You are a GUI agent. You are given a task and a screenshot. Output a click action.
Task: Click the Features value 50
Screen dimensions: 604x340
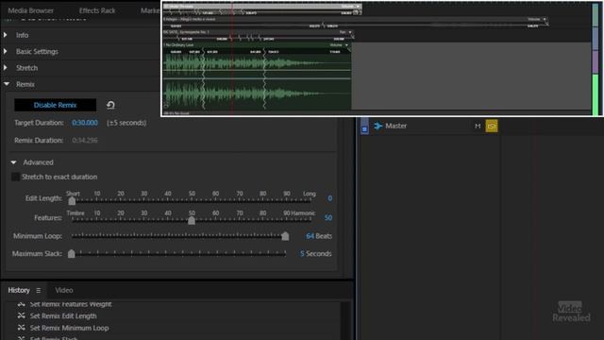(x=328, y=218)
